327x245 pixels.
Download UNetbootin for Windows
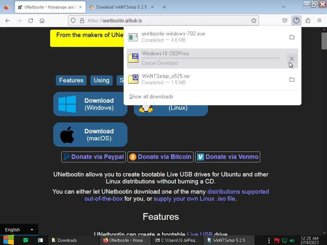(x=90, y=104)
